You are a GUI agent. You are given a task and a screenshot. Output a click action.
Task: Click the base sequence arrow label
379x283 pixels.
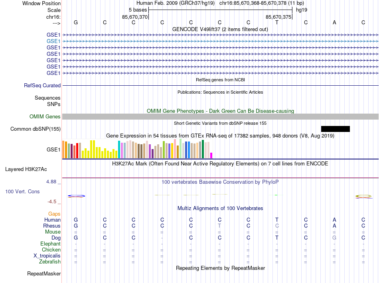pos(56,23)
